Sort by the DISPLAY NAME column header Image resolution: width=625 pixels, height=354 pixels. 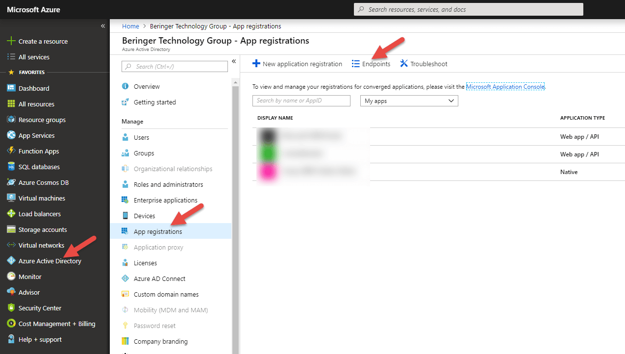tap(275, 118)
